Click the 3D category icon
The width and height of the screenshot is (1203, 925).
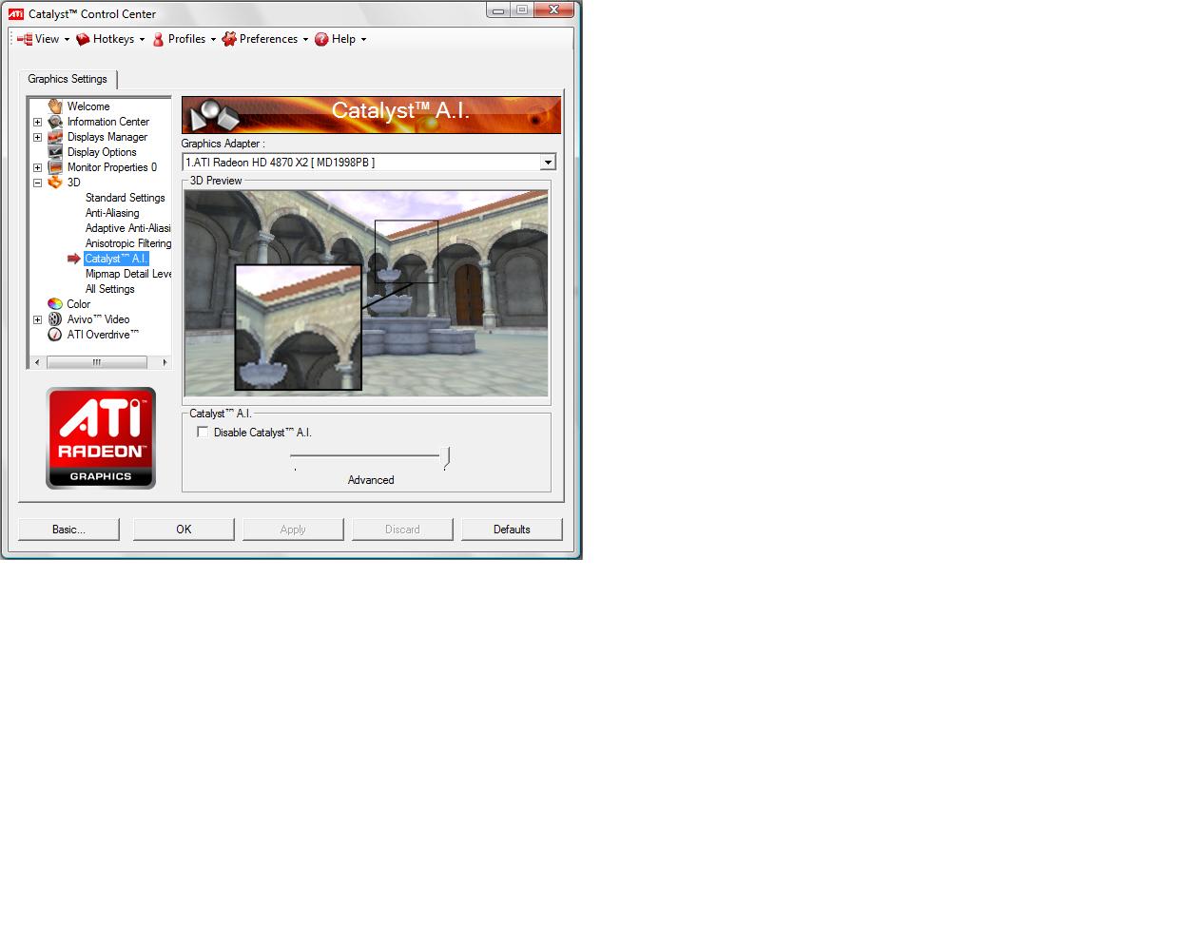pyautogui.click(x=55, y=183)
